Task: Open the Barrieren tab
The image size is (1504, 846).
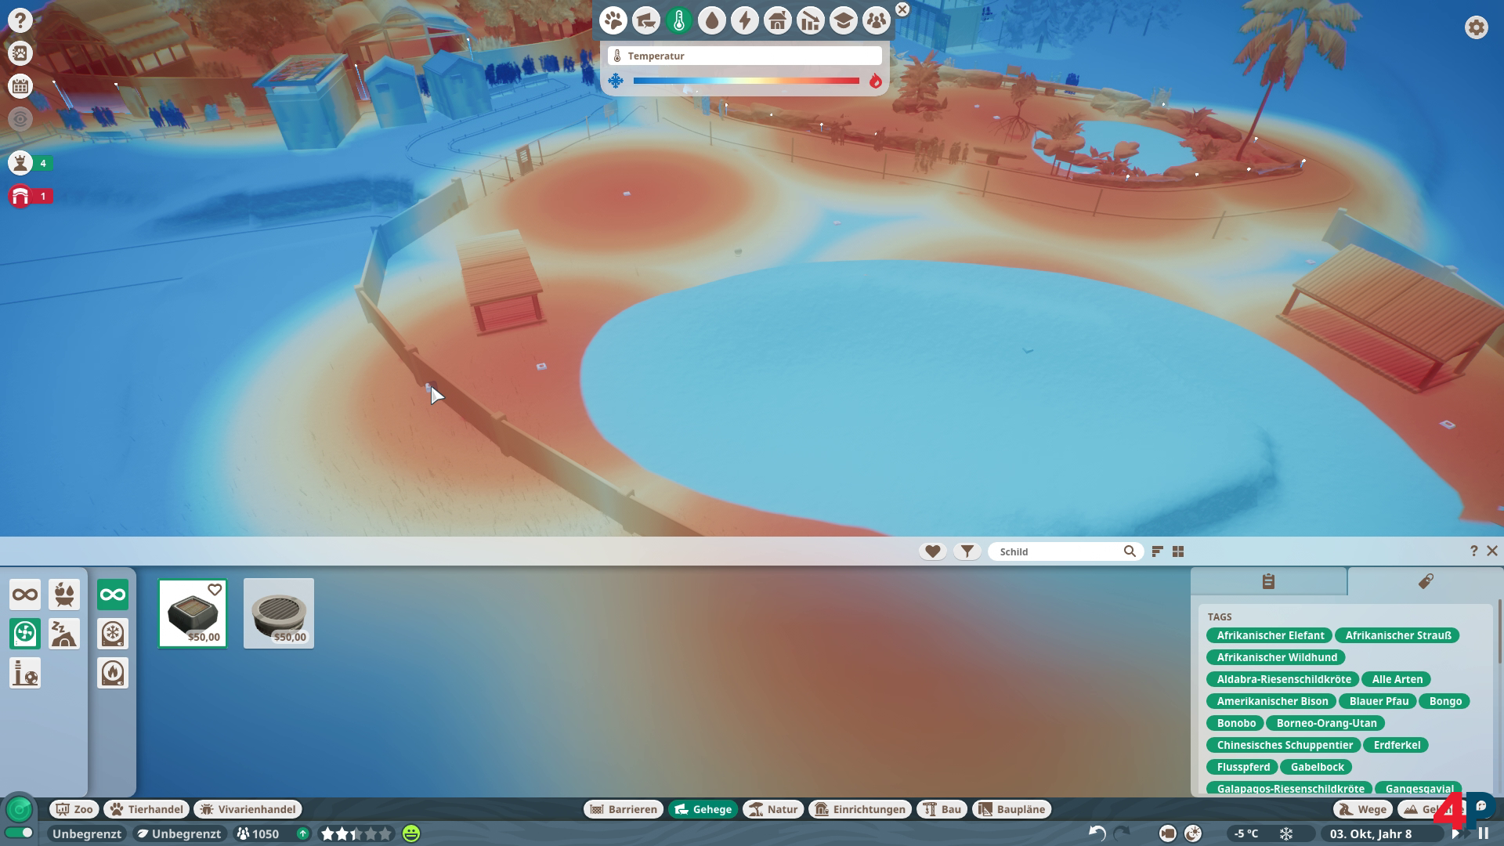Action: click(624, 809)
